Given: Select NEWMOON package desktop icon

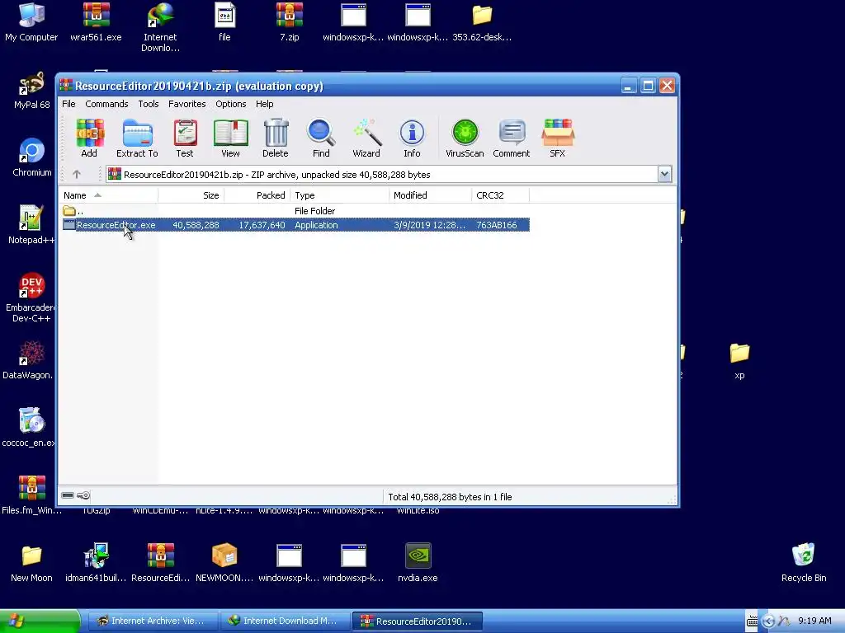Looking at the screenshot, I should [x=224, y=563].
